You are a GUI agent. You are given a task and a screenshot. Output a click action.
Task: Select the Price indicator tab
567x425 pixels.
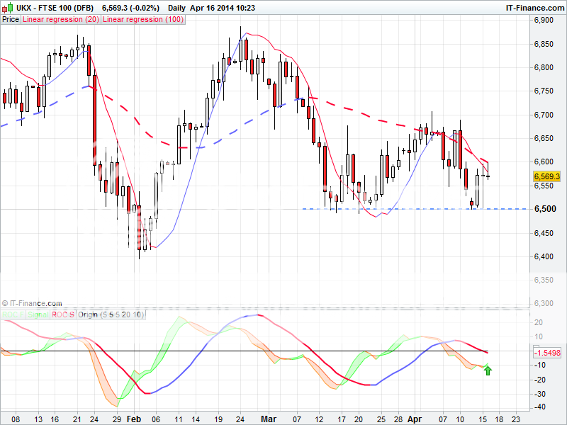(x=11, y=20)
